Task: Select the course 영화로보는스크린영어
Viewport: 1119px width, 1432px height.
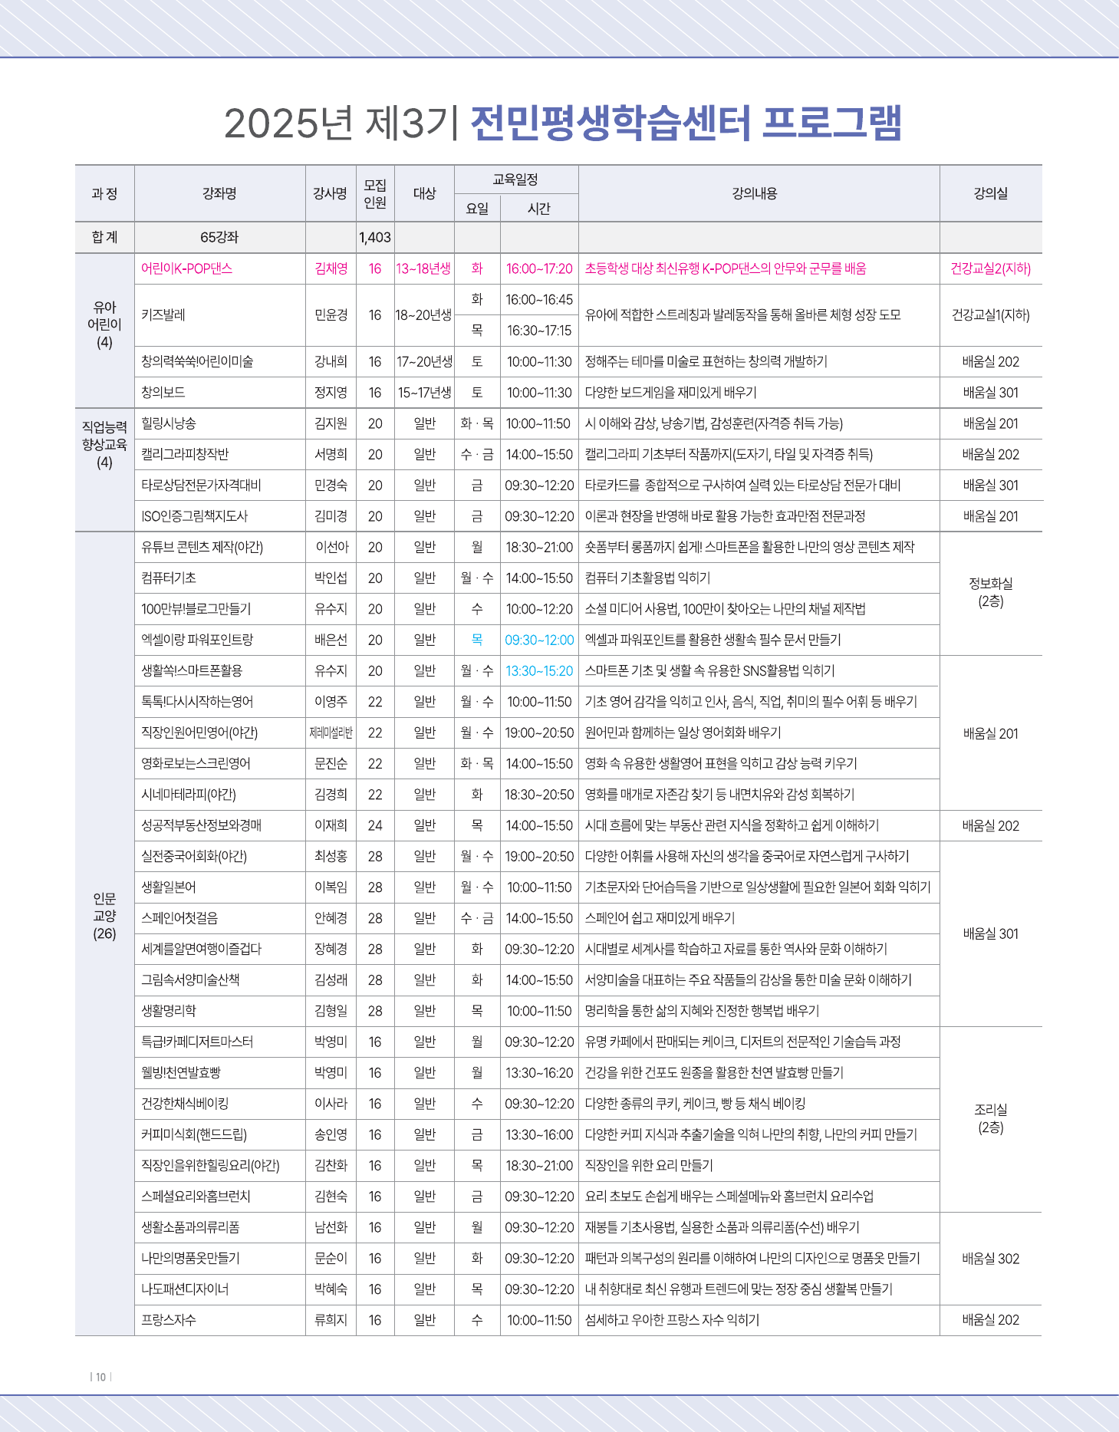Action: tap(196, 763)
